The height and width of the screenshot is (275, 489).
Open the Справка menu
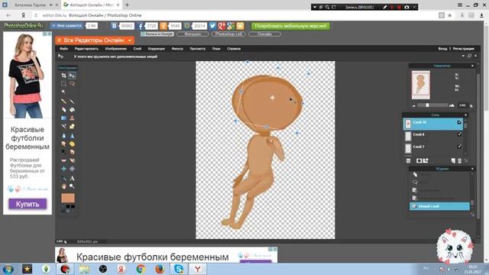tap(234, 49)
